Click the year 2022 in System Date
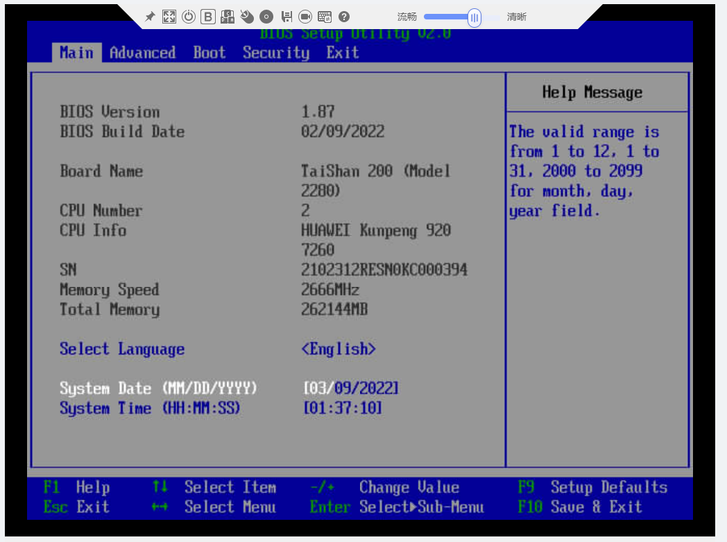727x542 pixels. pos(376,388)
